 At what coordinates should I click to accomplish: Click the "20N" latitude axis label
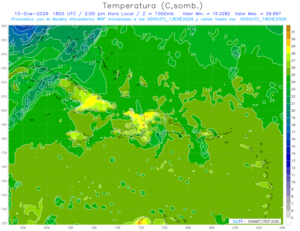pyautogui.click(x=3, y=110)
